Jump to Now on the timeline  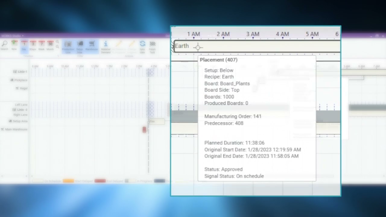click(x=14, y=45)
